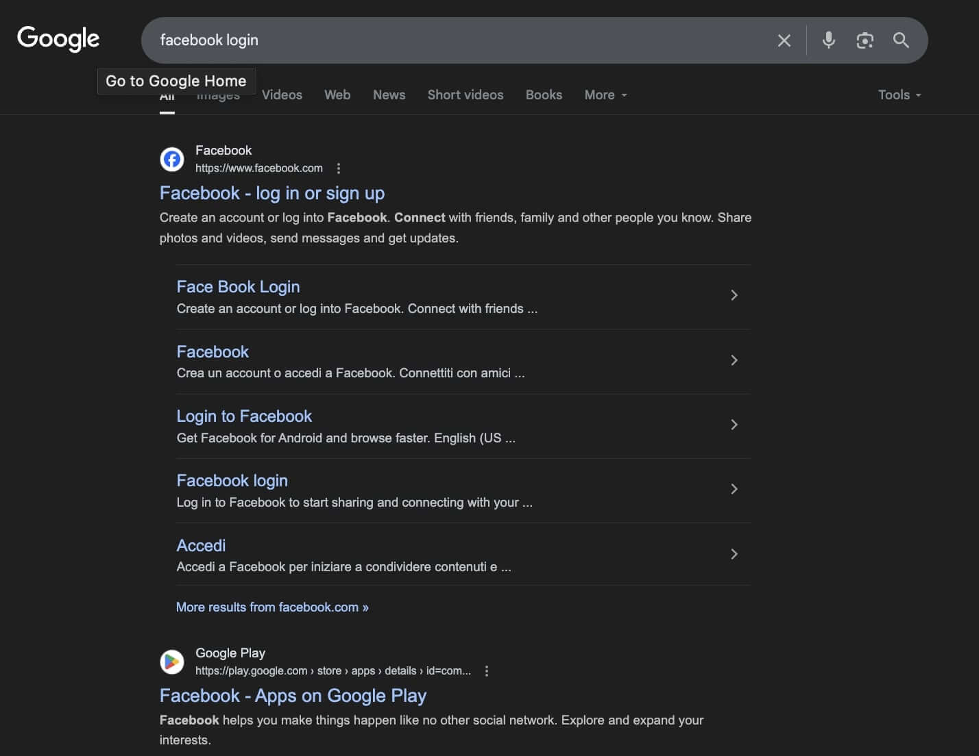Expand the More search filters dropdown

(605, 95)
